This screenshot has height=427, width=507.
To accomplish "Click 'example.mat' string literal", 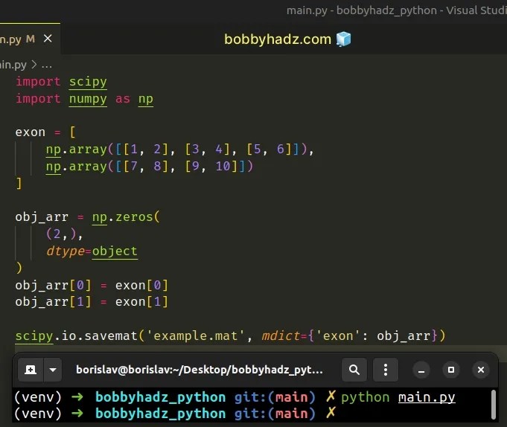I will (195, 336).
